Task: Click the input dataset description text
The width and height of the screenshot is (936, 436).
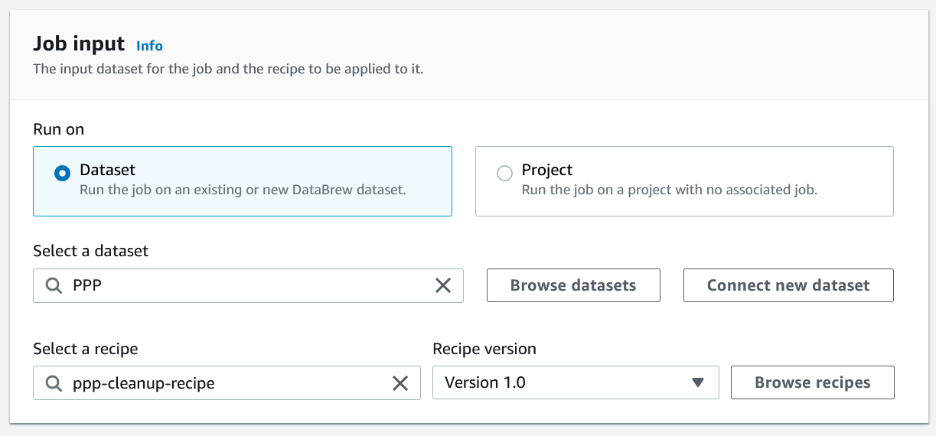Action: pos(228,69)
